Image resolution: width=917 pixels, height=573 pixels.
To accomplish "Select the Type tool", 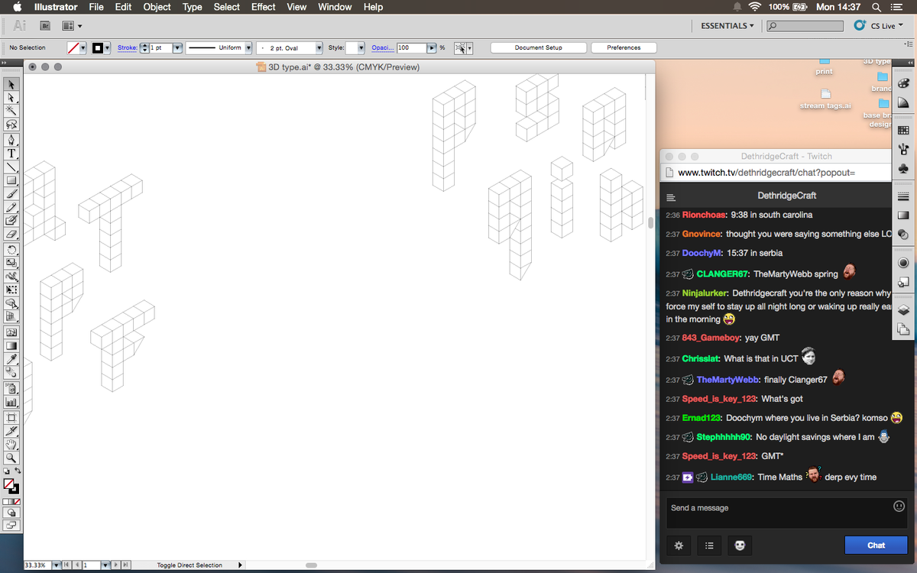I will 11,152.
